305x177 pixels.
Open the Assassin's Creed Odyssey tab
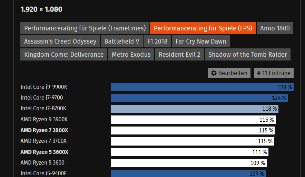(60, 41)
